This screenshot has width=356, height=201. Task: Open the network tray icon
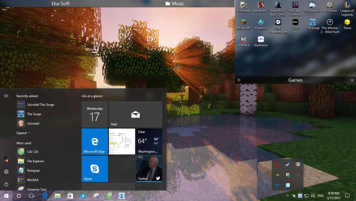(x=306, y=196)
